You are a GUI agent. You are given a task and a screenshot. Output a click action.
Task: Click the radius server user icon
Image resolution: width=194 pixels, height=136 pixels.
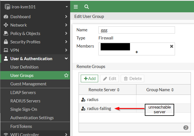coord(83,100)
